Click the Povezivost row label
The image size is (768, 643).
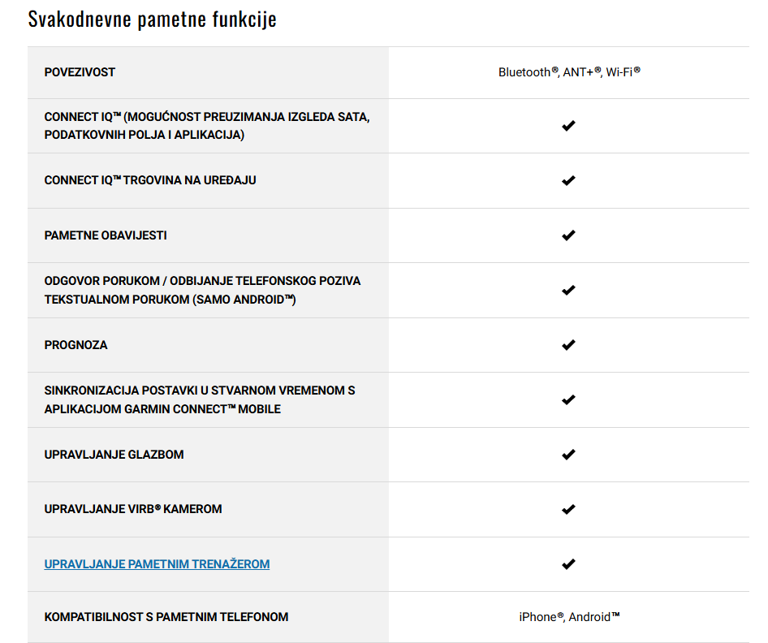[x=80, y=72]
